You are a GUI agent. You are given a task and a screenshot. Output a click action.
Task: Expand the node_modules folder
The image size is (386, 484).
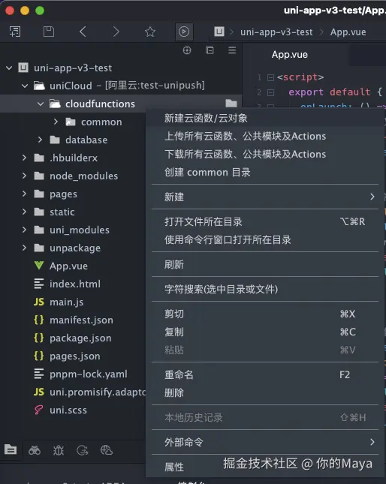click(24, 176)
